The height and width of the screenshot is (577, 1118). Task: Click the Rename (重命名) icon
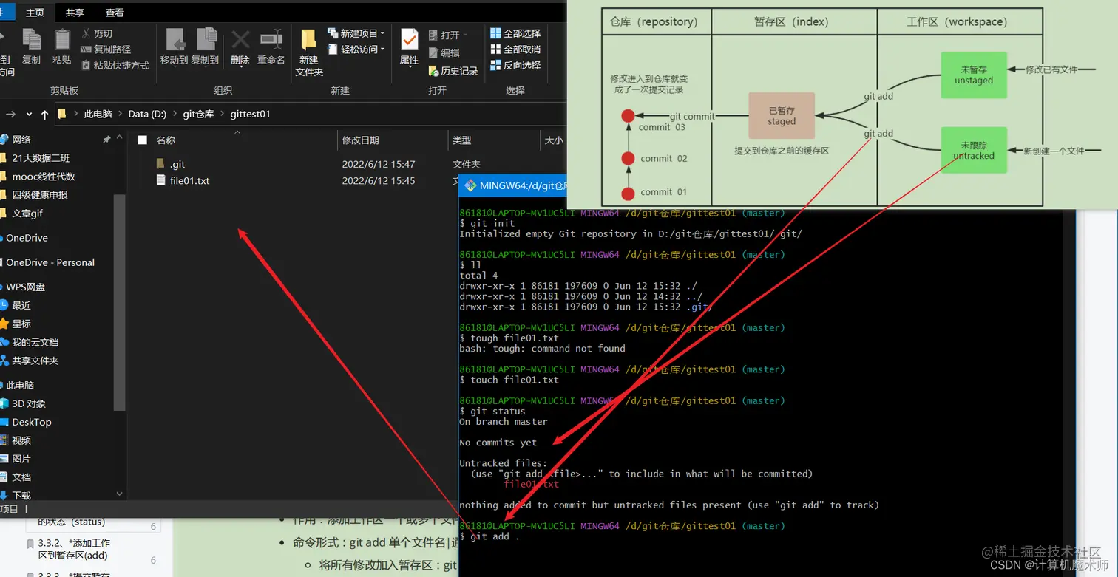271,39
